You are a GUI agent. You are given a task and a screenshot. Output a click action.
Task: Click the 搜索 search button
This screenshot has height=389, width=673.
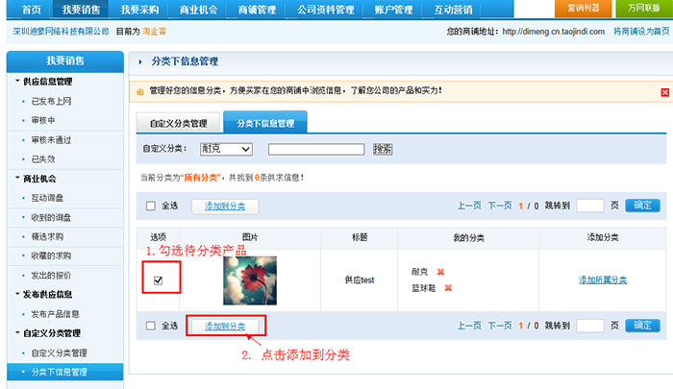(x=383, y=149)
